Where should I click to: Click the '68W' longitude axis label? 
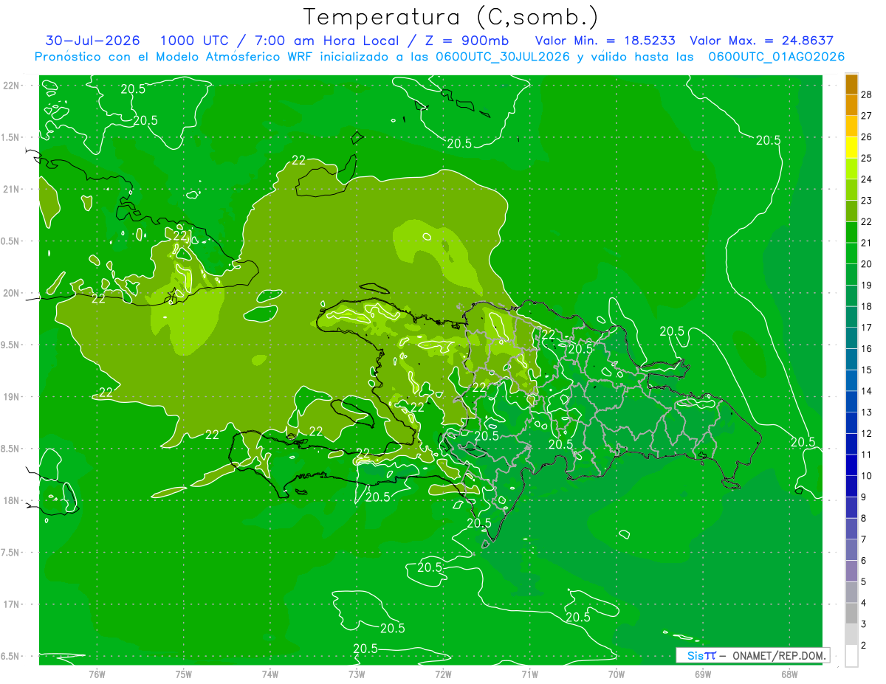coord(789,674)
